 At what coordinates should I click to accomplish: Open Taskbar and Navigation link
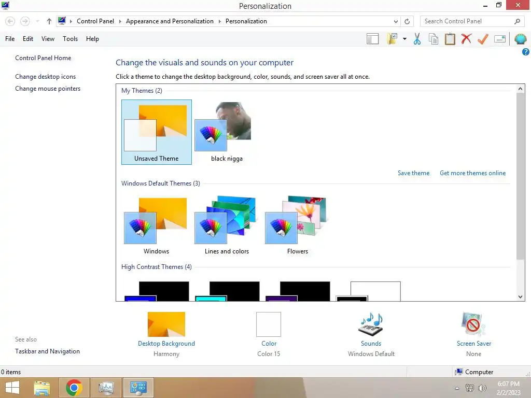coord(47,351)
